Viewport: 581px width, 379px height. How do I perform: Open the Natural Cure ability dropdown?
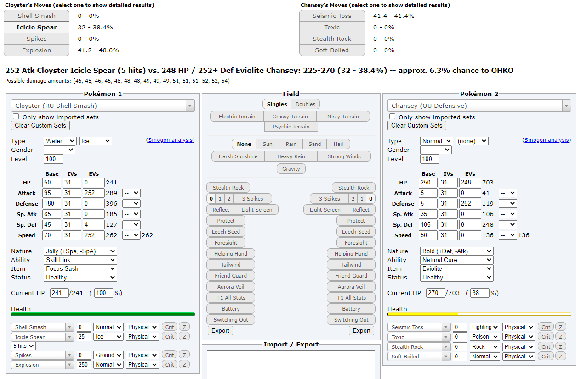point(457,260)
